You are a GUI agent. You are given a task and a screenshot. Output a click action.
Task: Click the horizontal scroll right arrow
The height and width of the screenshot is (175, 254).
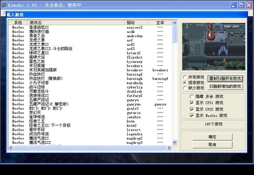pos(169,148)
